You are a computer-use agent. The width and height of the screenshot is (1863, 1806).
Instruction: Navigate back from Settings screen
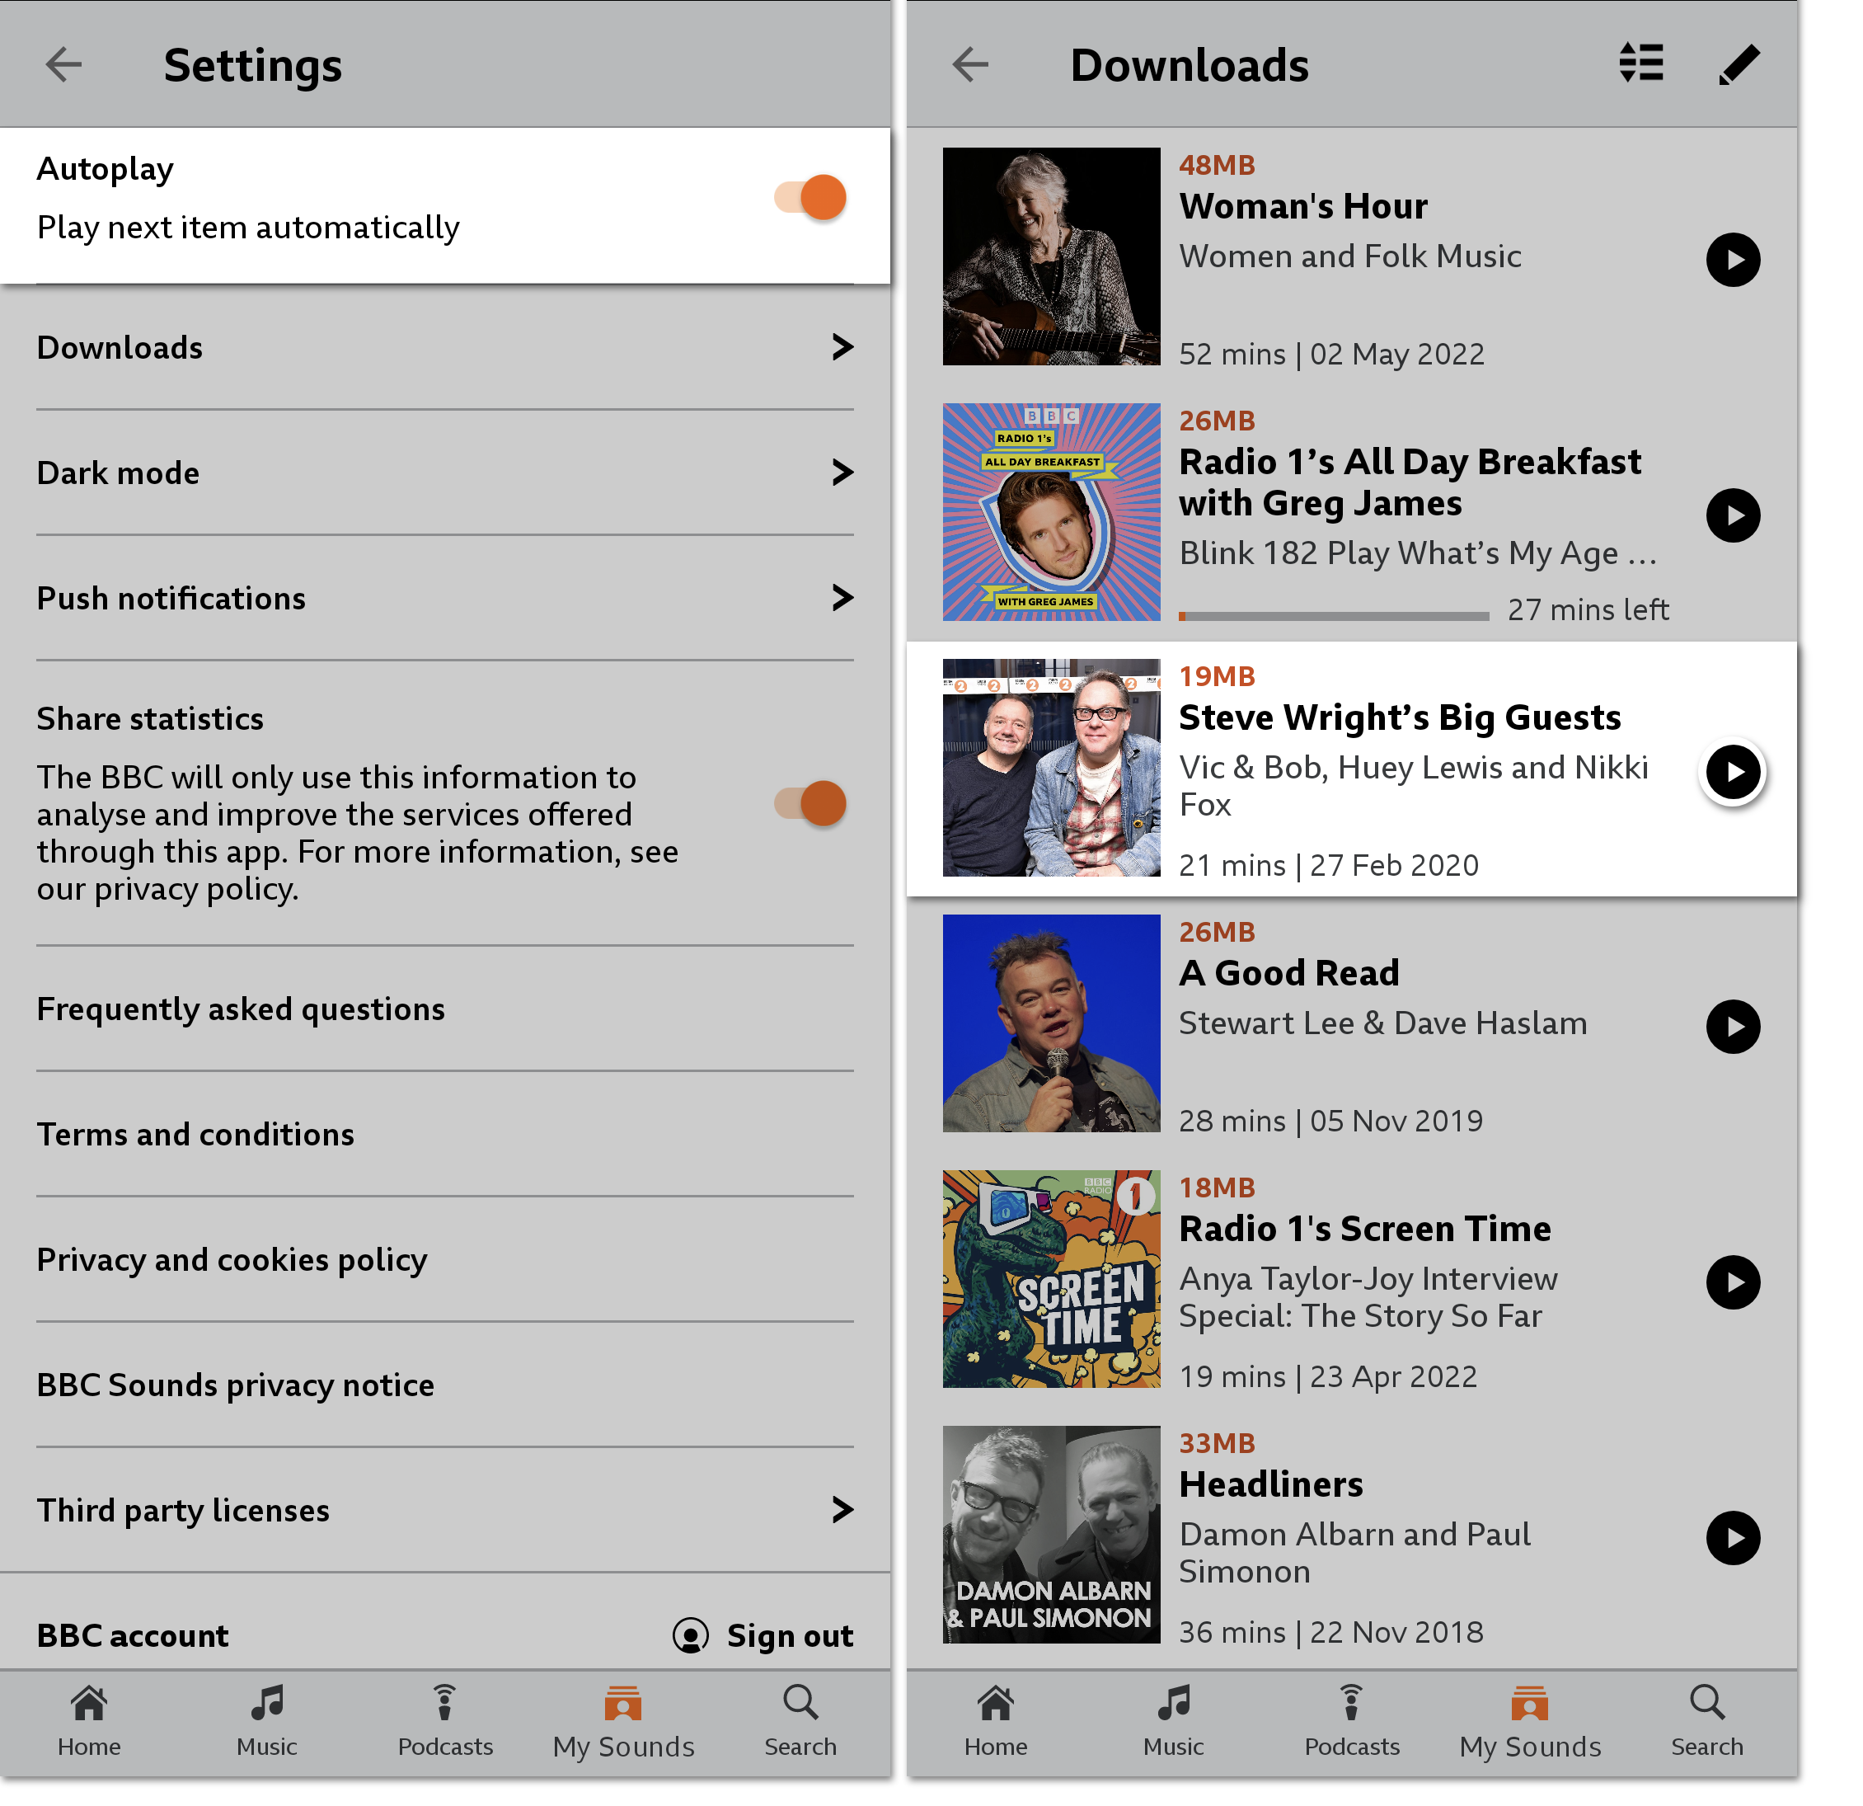tap(63, 65)
